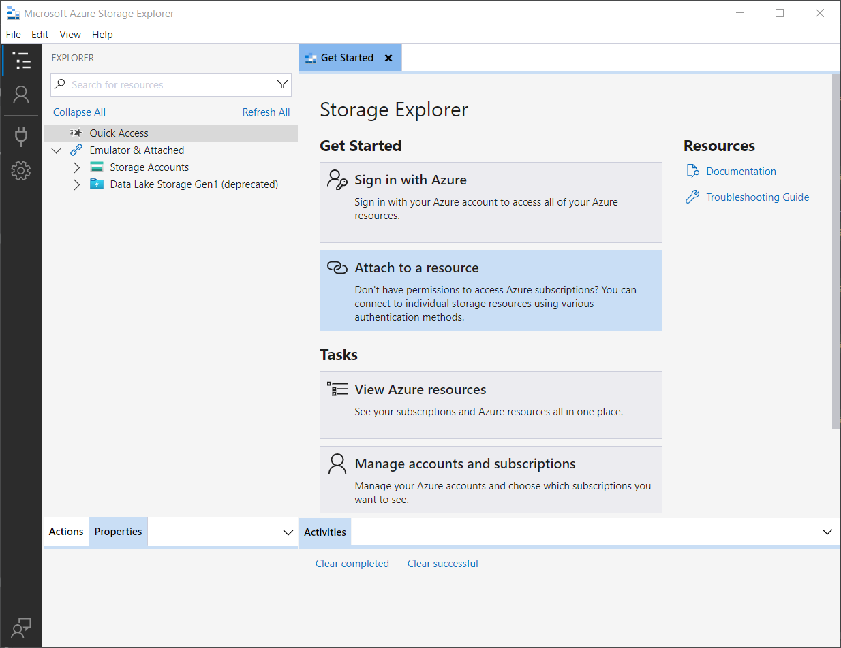Open the Connect plug icon
The image size is (841, 648).
[21, 136]
